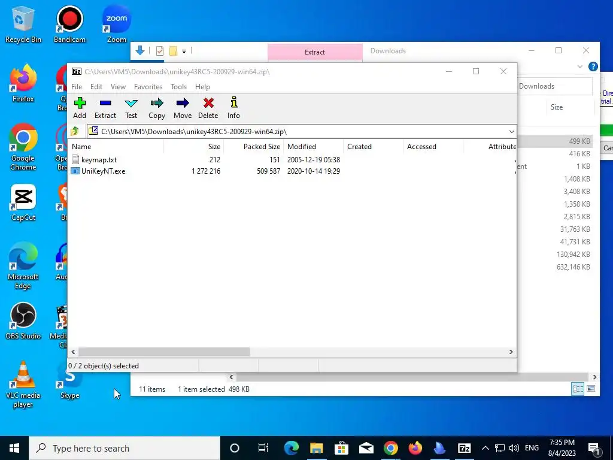Open the Tools menu
Screen dimensions: 613x460
coord(178,87)
